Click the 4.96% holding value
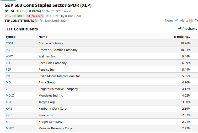 point(186,82)
